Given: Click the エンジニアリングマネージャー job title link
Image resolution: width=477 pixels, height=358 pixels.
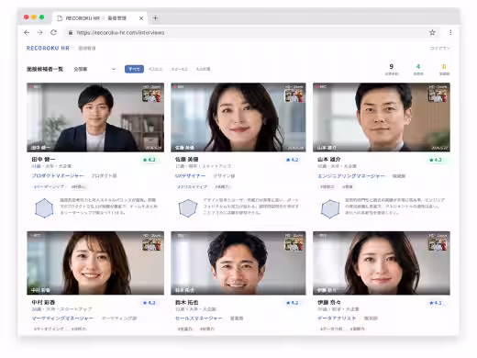Looking at the screenshot, I should [351, 176].
